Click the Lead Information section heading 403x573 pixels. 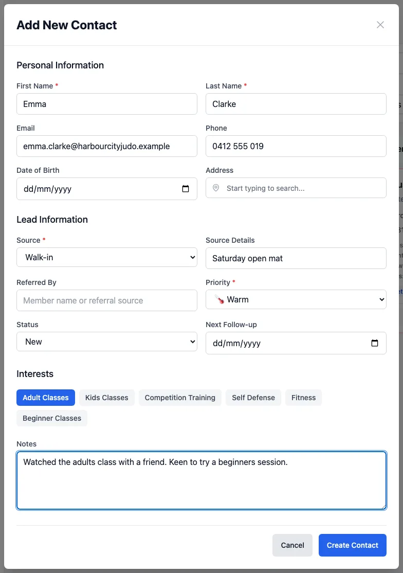pos(52,219)
